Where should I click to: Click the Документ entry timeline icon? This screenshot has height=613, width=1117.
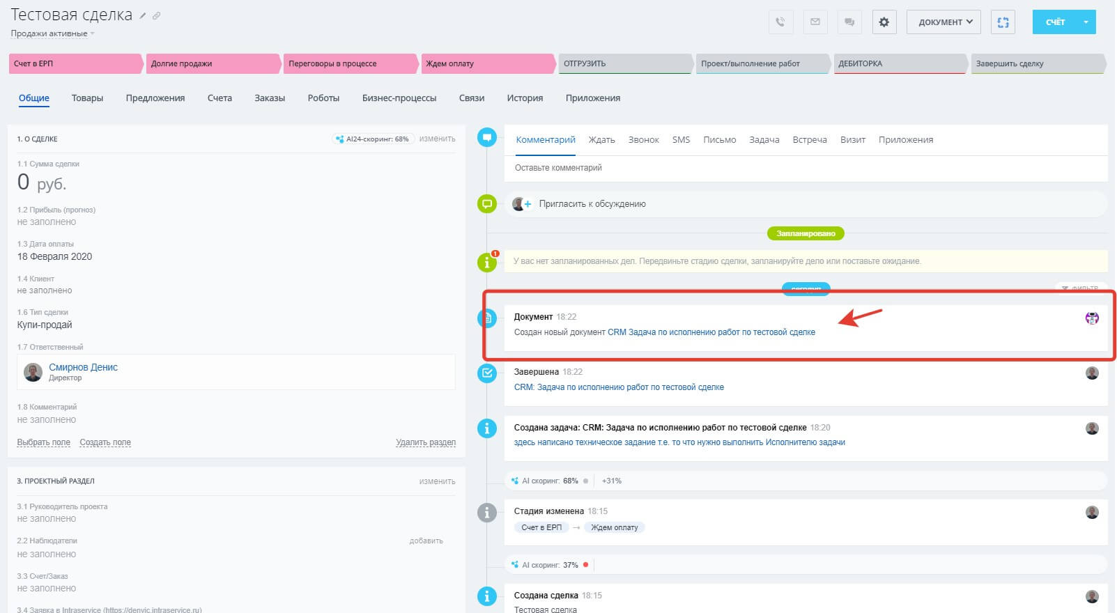486,318
